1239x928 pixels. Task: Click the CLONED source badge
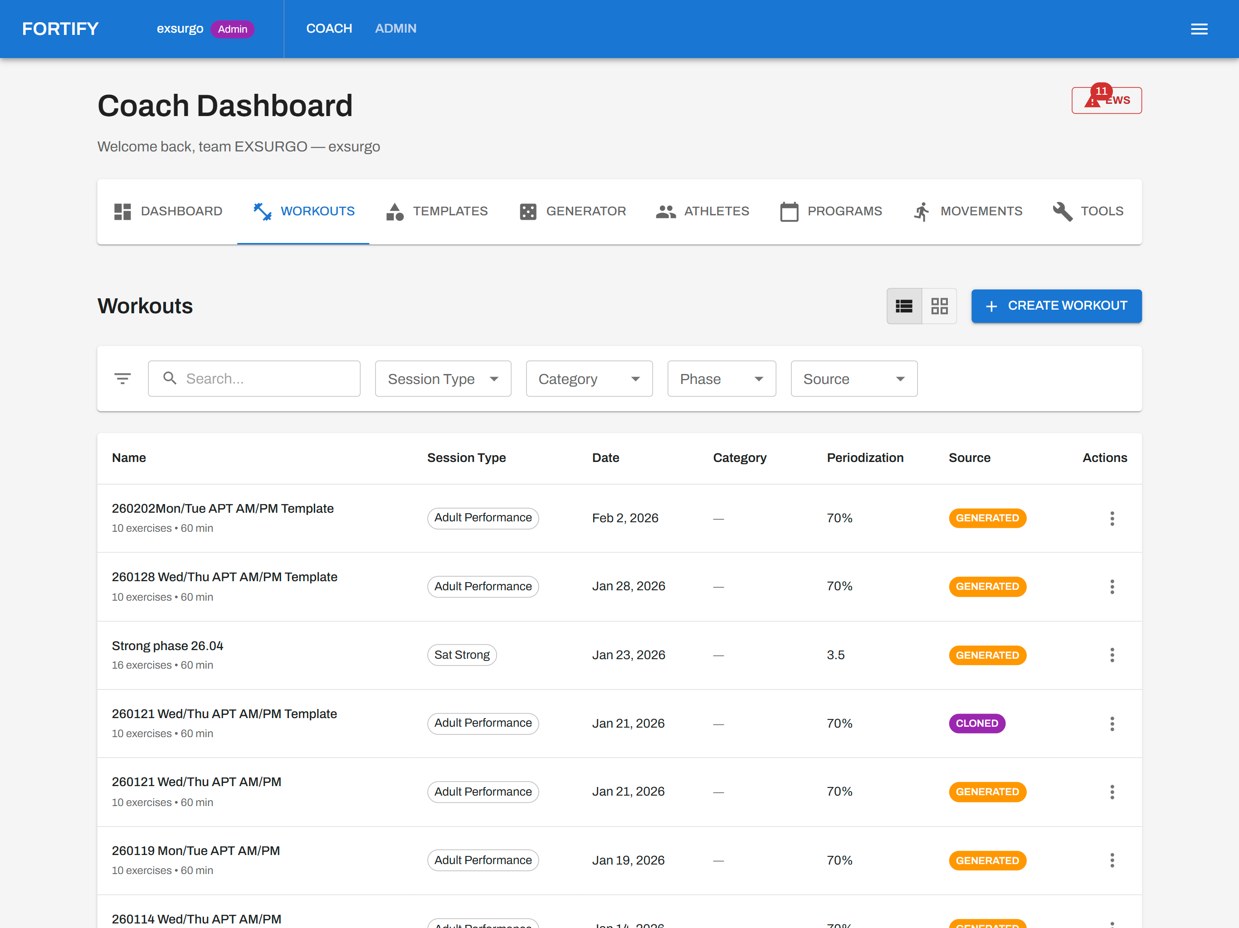point(977,723)
